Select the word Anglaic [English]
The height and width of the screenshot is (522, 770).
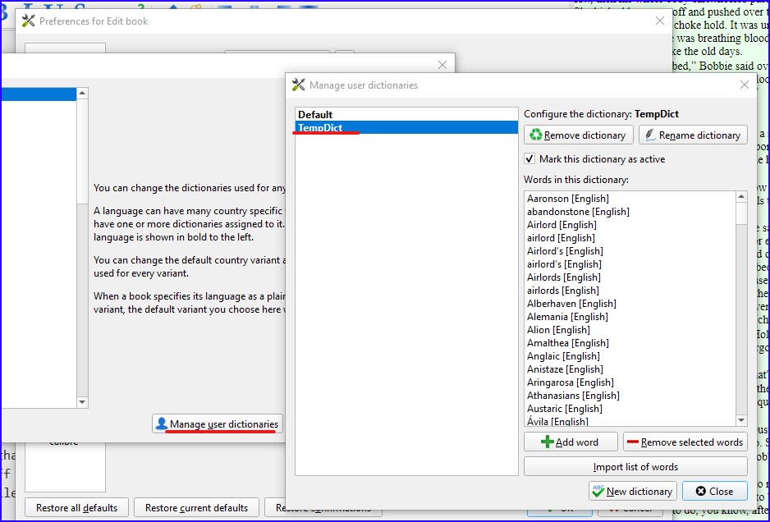click(563, 356)
